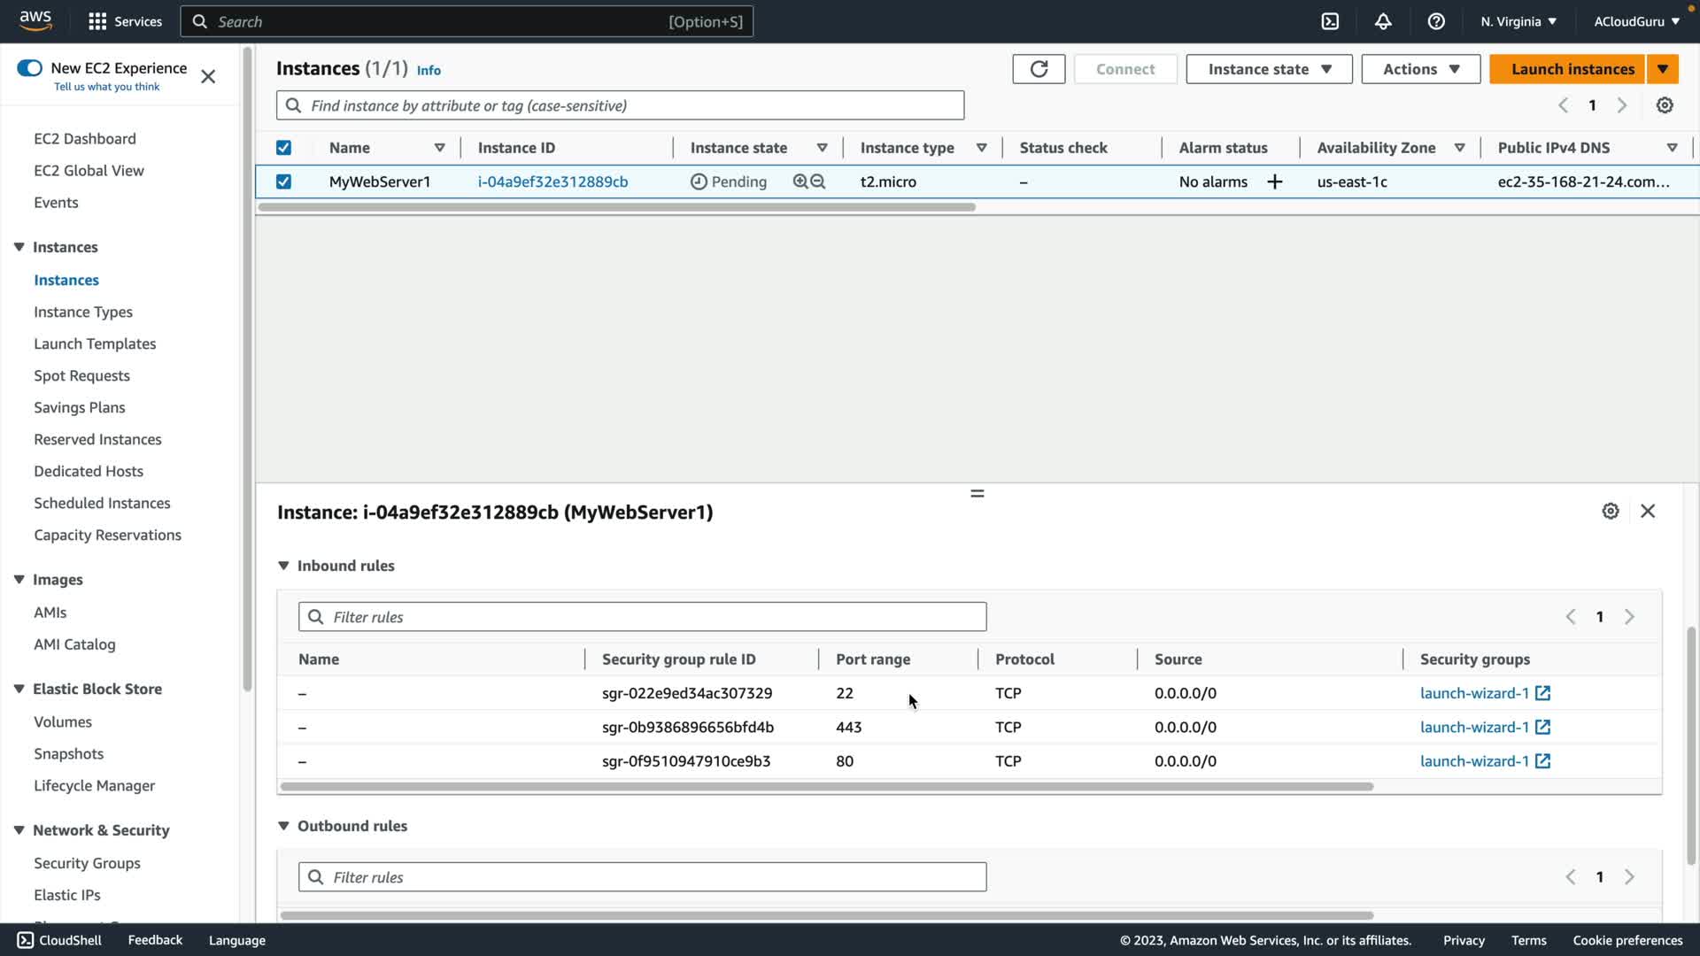Open the help question mark menu
Image resolution: width=1700 pixels, height=956 pixels.
1436,21
